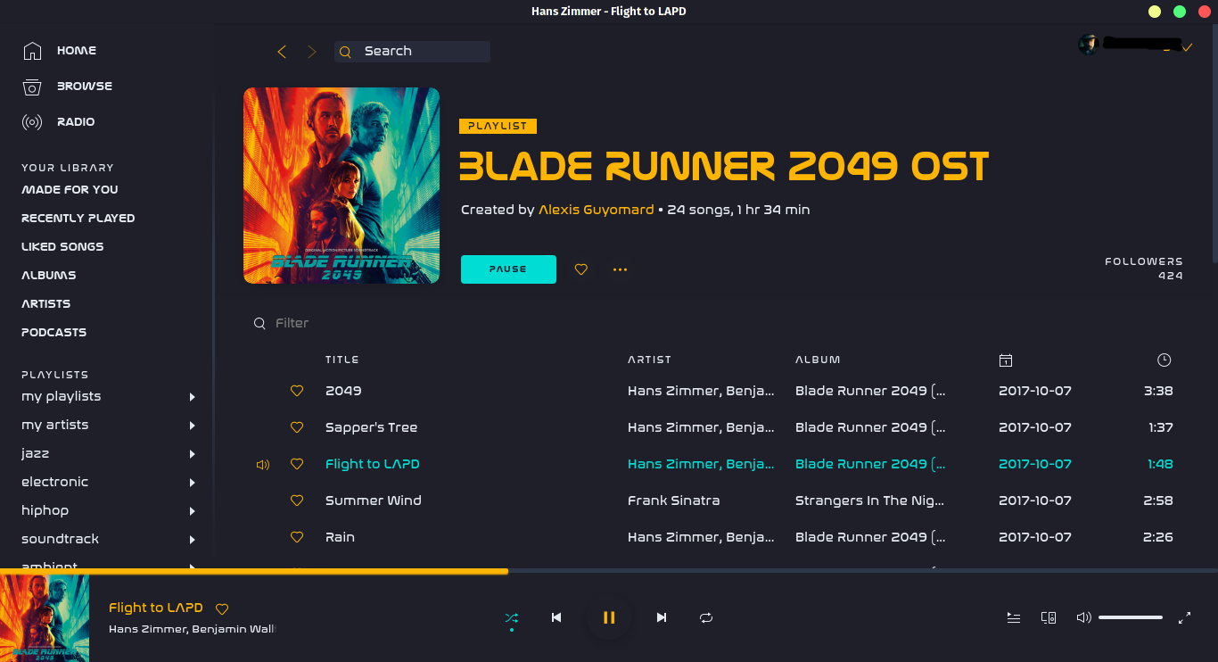The width and height of the screenshot is (1218, 662).
Task: Select the track title Sapper's Tree
Action: coord(371,427)
